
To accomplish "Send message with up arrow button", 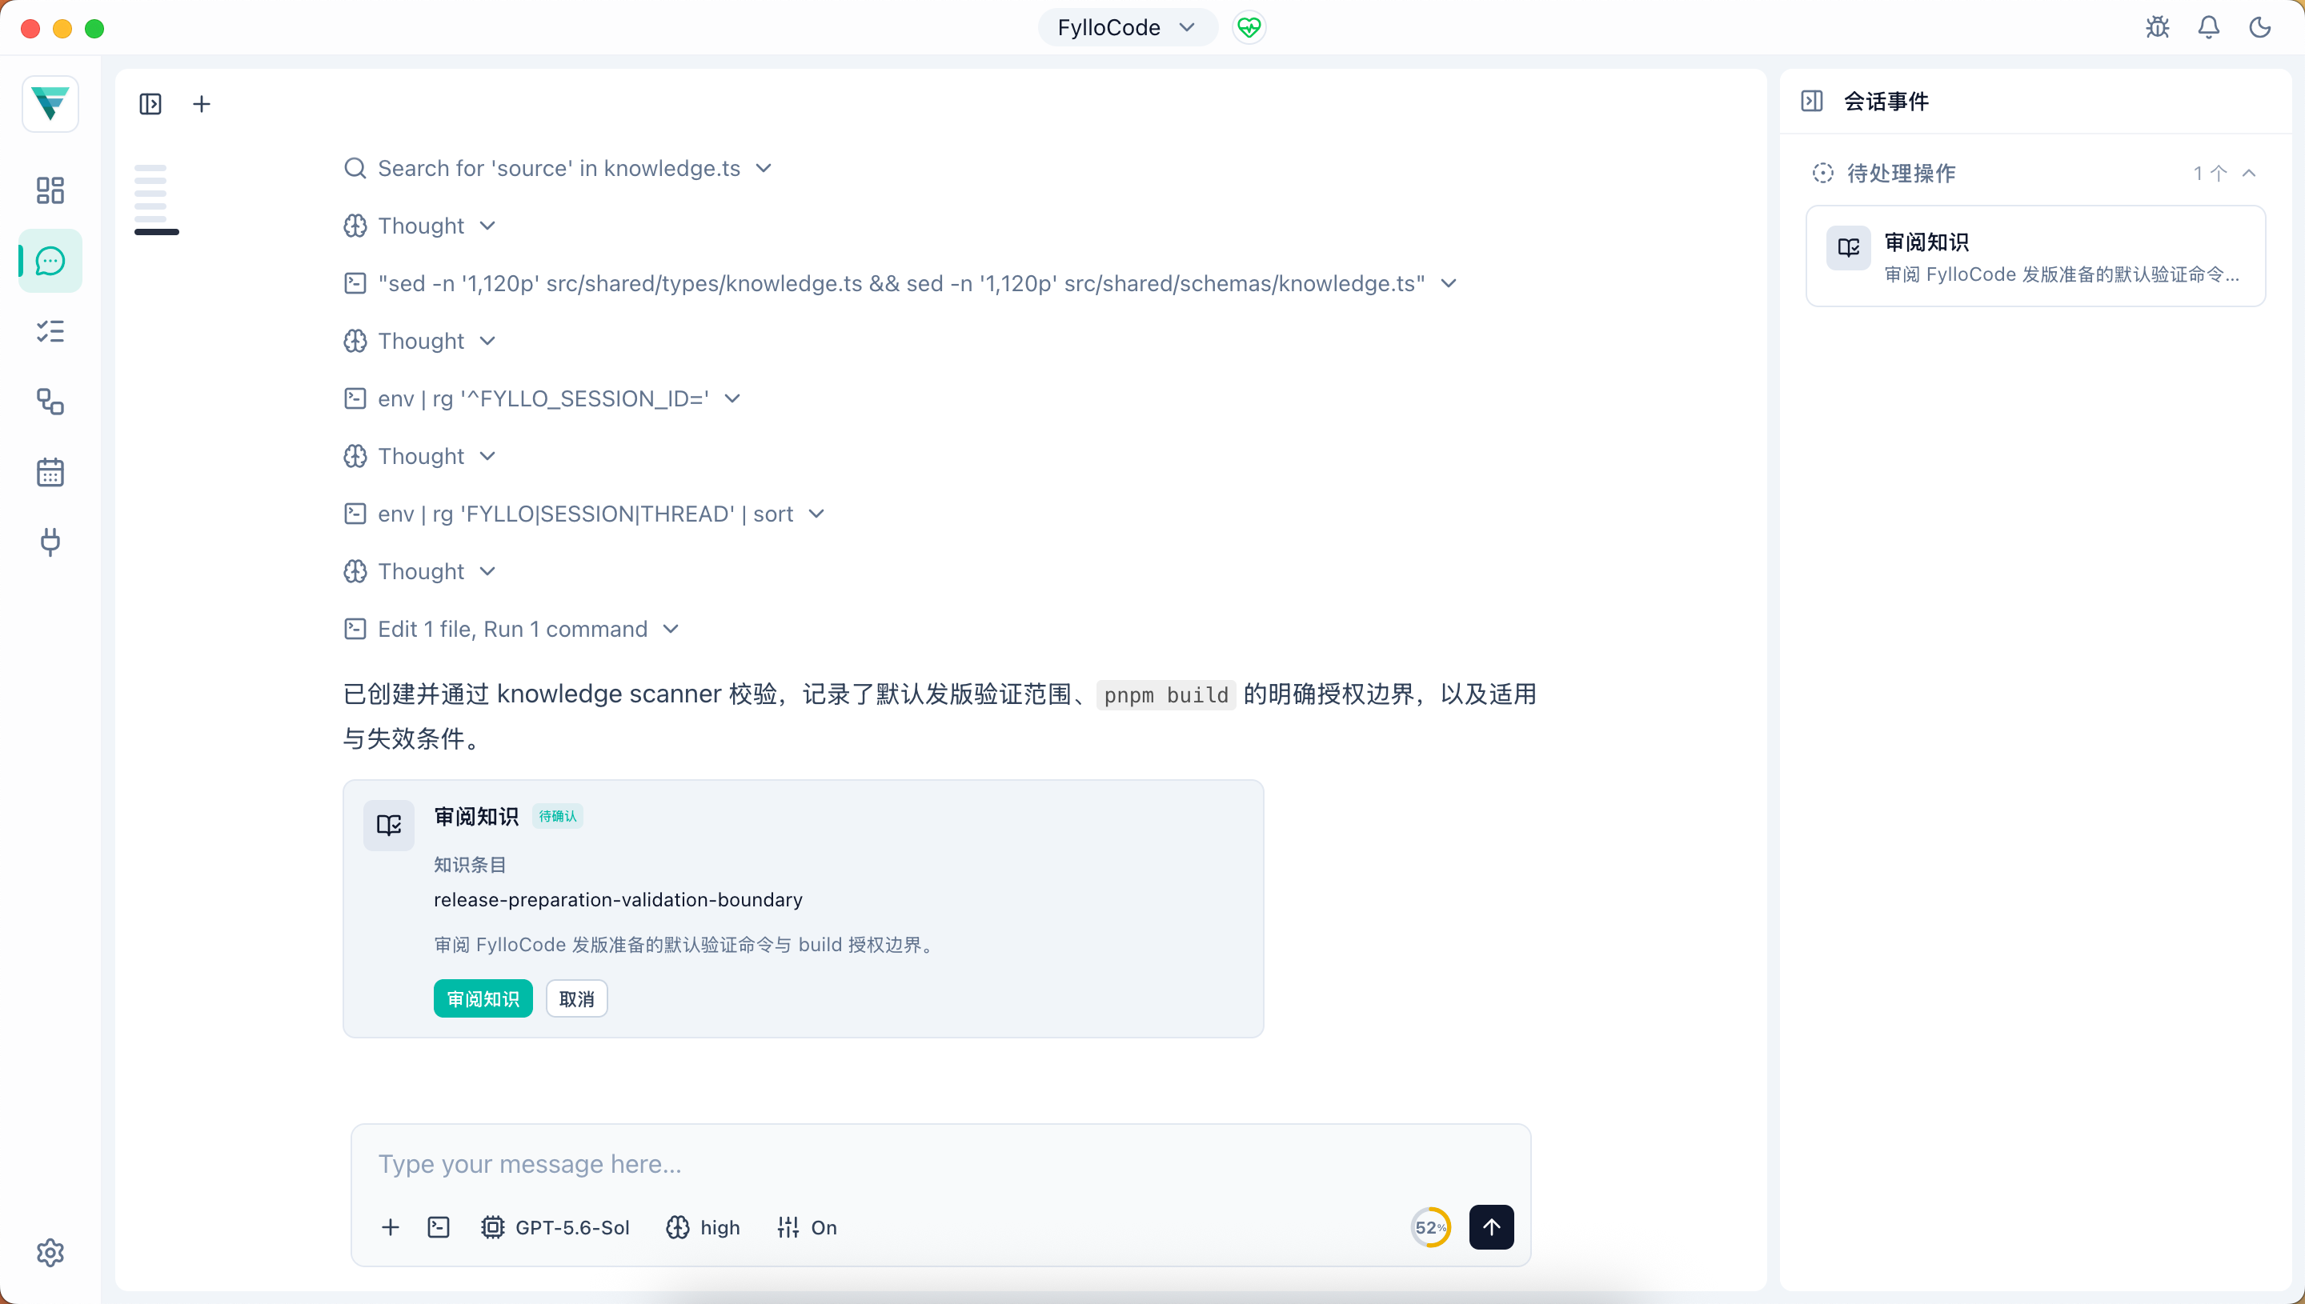I will (1492, 1227).
